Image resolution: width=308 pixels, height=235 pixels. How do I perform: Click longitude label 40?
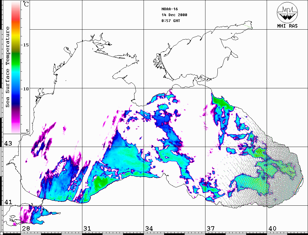272,229
